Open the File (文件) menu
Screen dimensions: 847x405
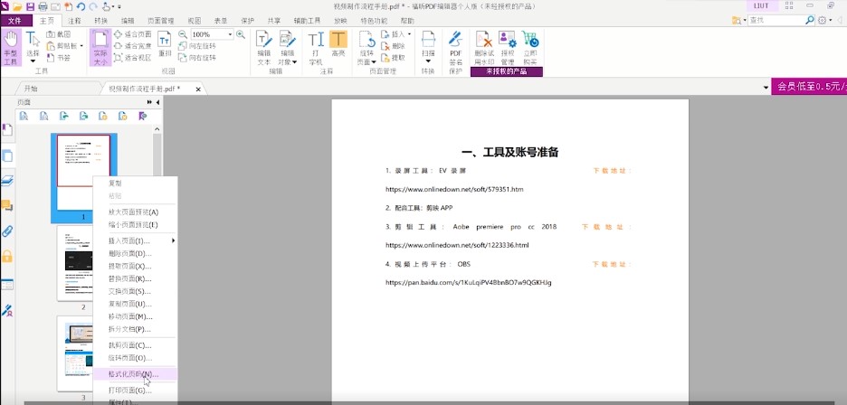coord(15,21)
